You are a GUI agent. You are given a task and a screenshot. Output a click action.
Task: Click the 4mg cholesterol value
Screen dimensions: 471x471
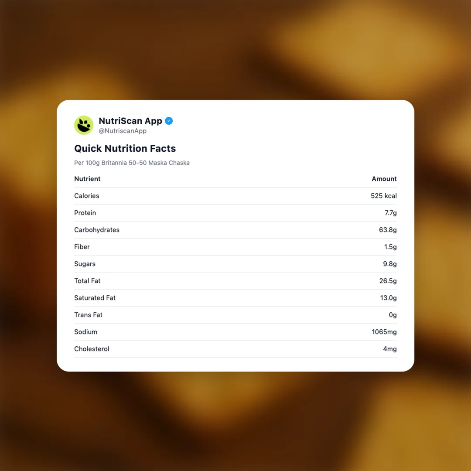coord(389,349)
